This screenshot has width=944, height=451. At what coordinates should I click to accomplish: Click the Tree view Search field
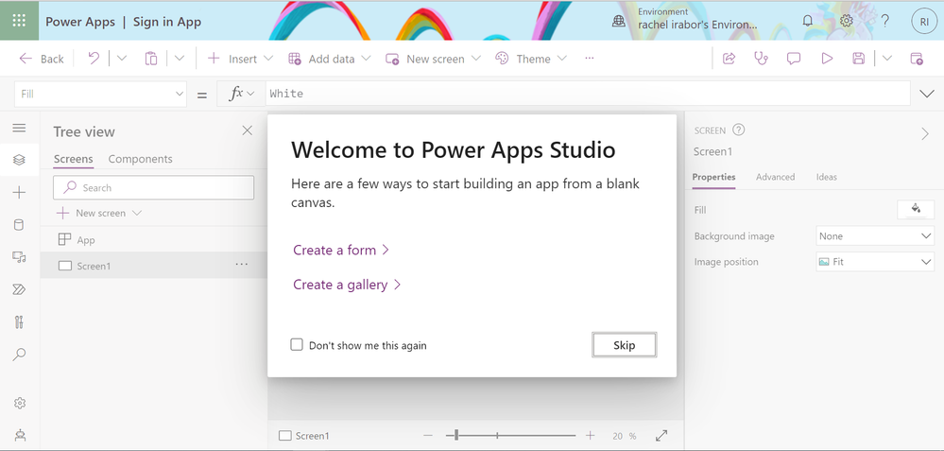point(153,188)
